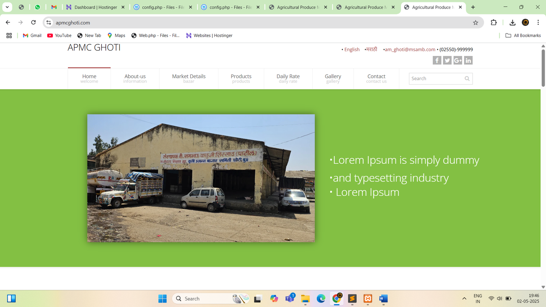Go to Market Details page

click(x=189, y=78)
